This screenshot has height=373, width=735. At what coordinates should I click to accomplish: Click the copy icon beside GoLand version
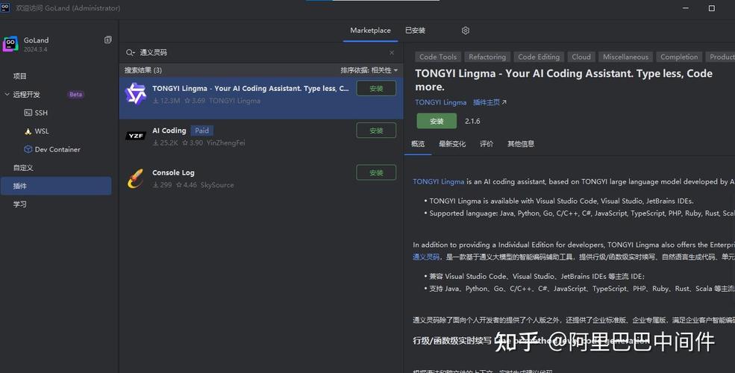[x=107, y=40]
